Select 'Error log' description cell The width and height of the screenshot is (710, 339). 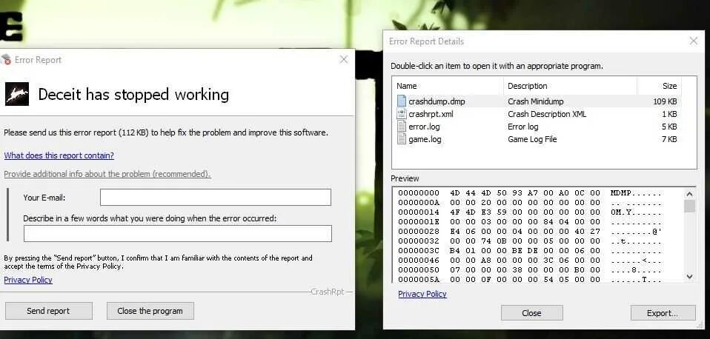click(x=523, y=127)
